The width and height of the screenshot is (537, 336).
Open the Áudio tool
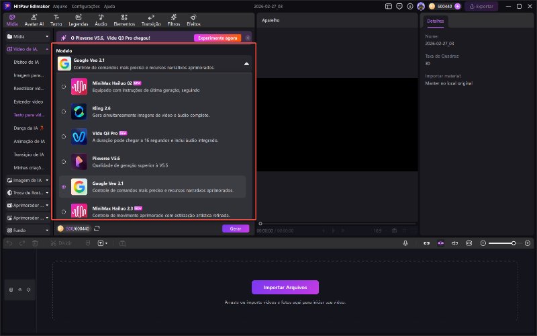(101, 20)
